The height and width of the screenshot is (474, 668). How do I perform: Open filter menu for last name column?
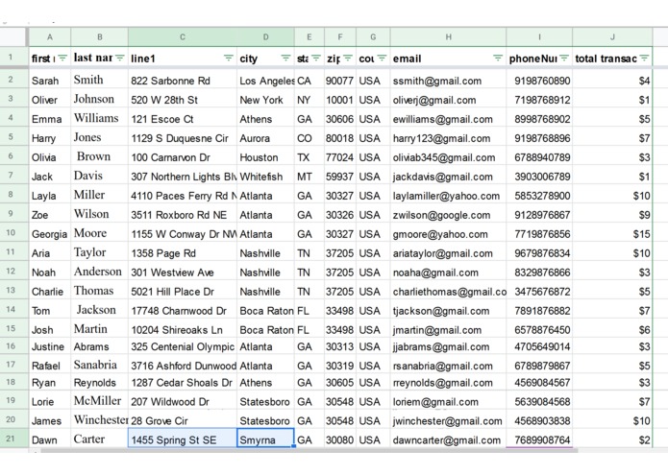(120, 58)
